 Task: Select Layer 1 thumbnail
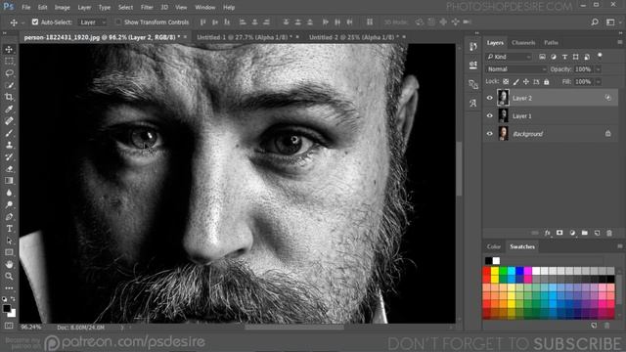pyautogui.click(x=503, y=115)
